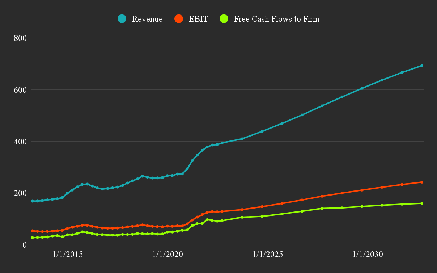This screenshot has width=437, height=273.
Task: Select the teal Revenue legend marker
Action: pyautogui.click(x=122, y=19)
